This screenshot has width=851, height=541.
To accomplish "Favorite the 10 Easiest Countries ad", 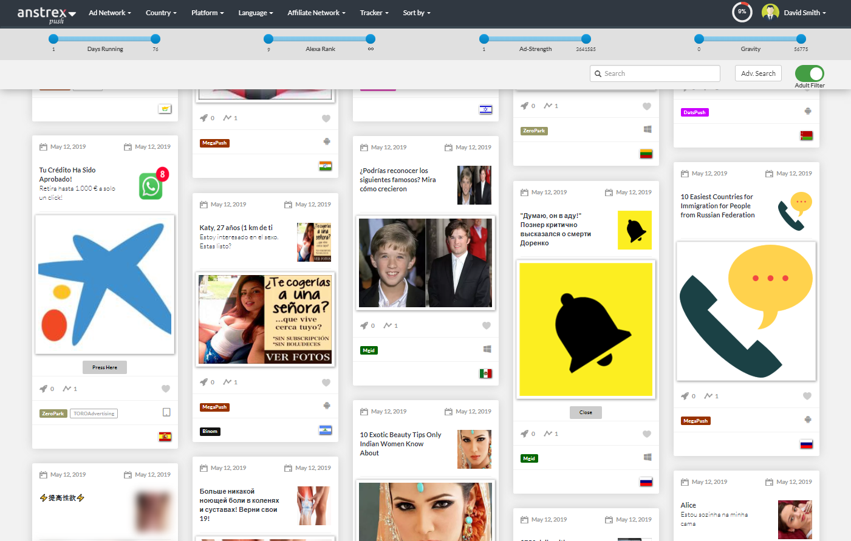I will pyautogui.click(x=807, y=396).
